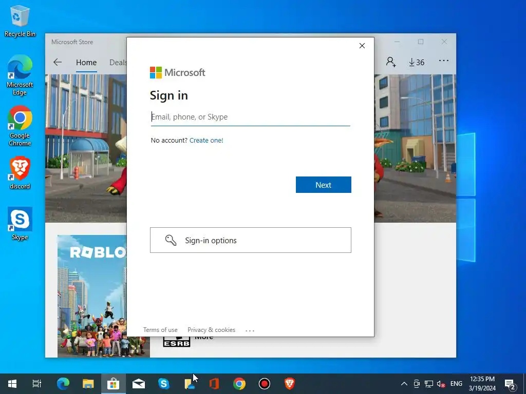Image resolution: width=526 pixels, height=394 pixels.
Task: Open the sign-in dialog footer ellipsis menu
Action: [x=250, y=330]
